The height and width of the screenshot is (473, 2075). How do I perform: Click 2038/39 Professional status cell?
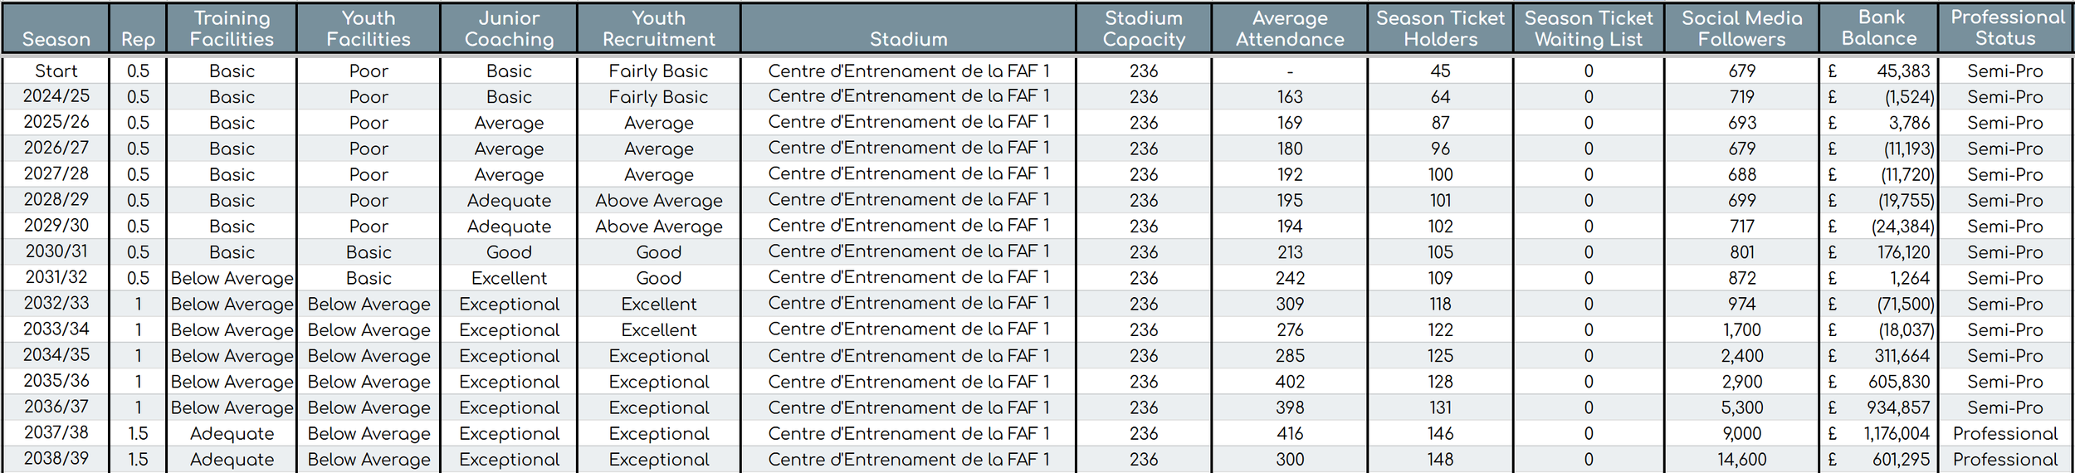tap(2005, 459)
